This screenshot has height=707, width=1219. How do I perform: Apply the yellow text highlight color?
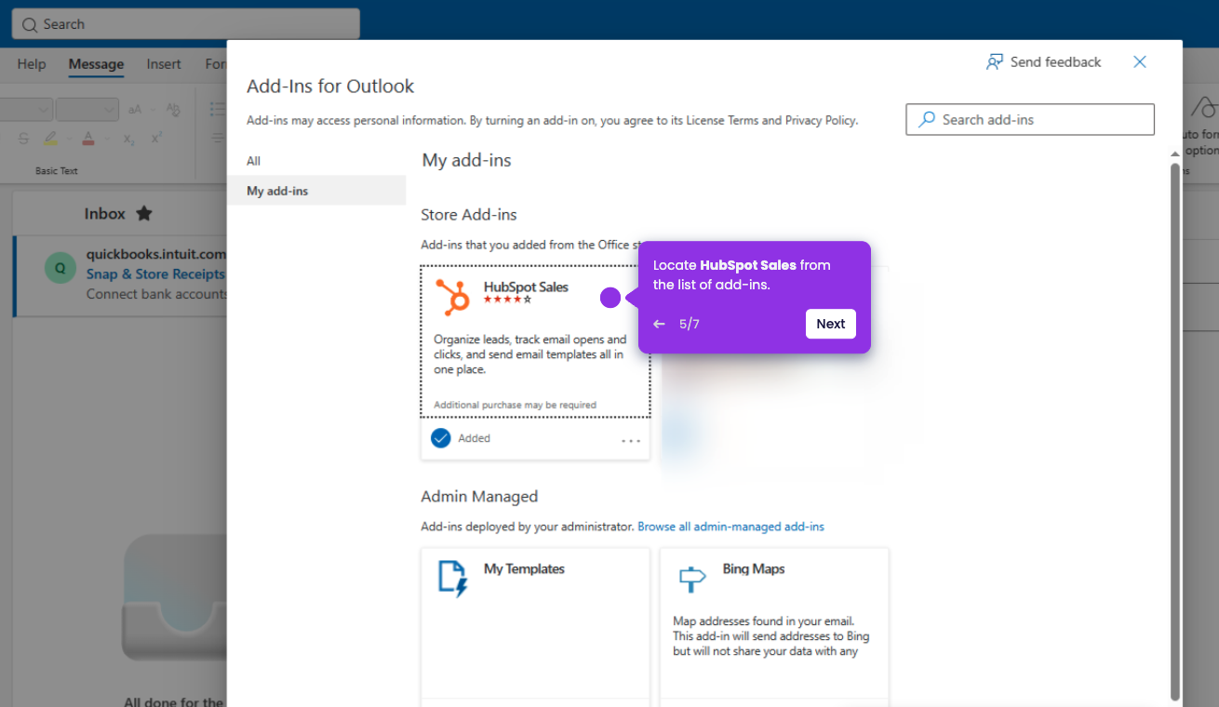coord(50,139)
